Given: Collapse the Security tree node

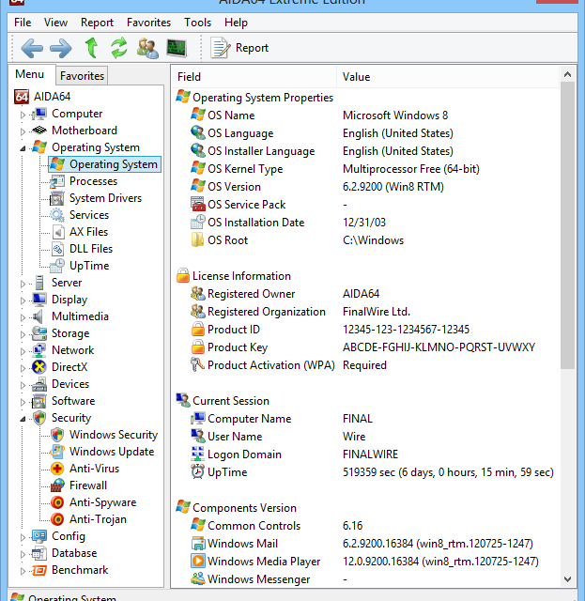Looking at the screenshot, I should (23, 419).
